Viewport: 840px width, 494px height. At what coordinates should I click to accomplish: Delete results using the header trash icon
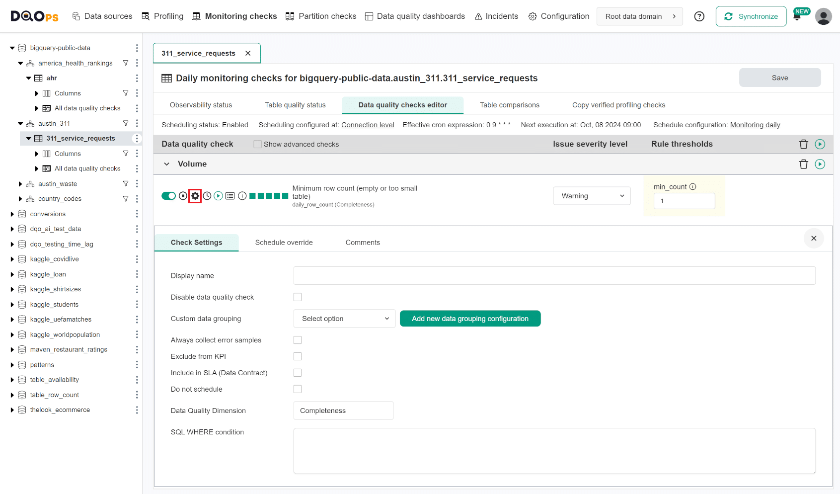(x=804, y=144)
